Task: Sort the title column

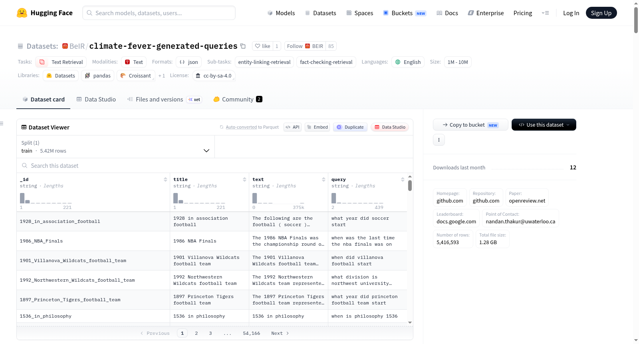Action: coord(244,180)
